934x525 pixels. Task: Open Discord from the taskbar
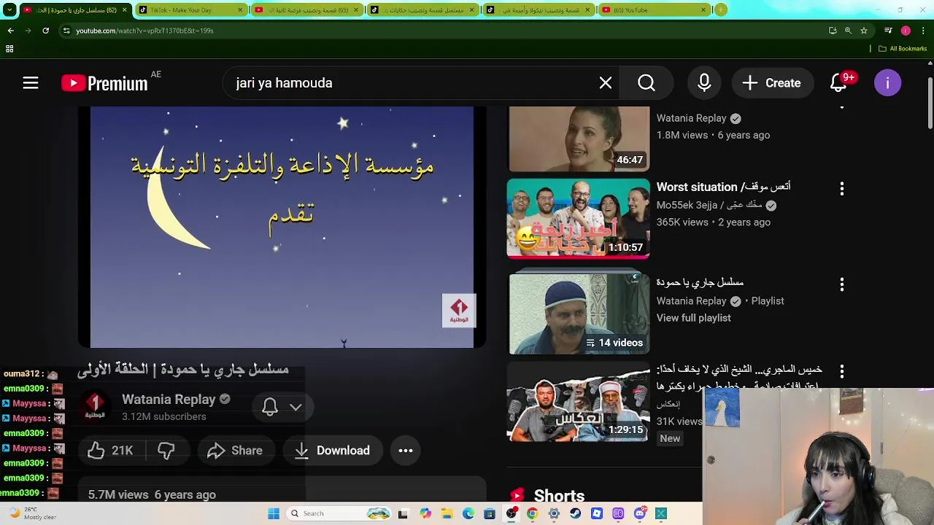pyautogui.click(x=640, y=513)
